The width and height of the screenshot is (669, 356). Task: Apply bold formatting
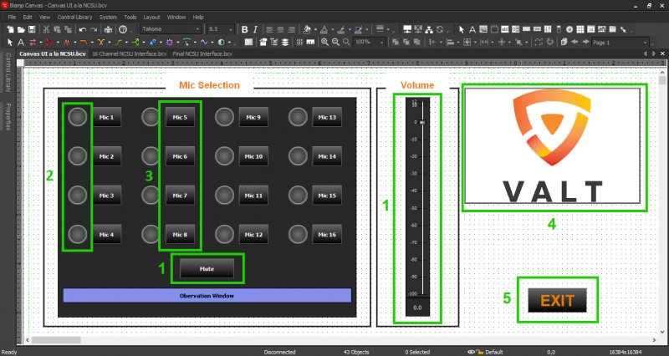pyautogui.click(x=244, y=29)
